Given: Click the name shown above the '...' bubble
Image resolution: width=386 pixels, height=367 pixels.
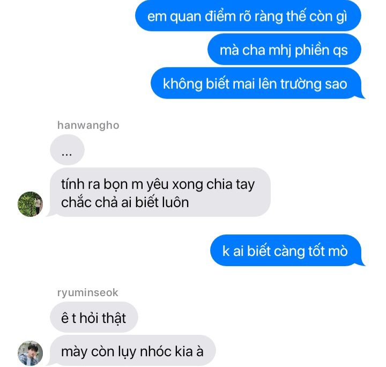Looking at the screenshot, I should click(x=88, y=125).
